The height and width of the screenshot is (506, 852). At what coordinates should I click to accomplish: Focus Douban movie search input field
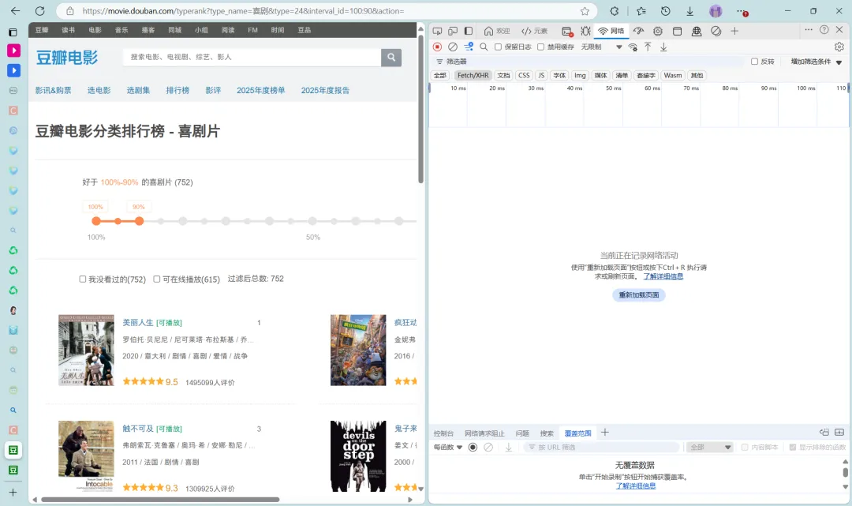tap(252, 57)
